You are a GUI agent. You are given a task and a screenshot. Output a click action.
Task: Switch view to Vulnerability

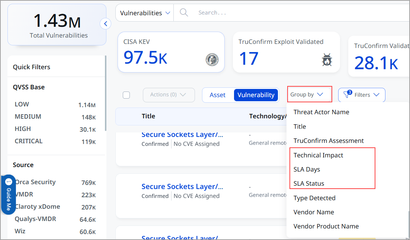256,95
